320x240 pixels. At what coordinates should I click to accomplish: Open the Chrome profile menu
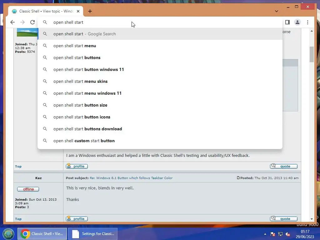tap(297, 22)
